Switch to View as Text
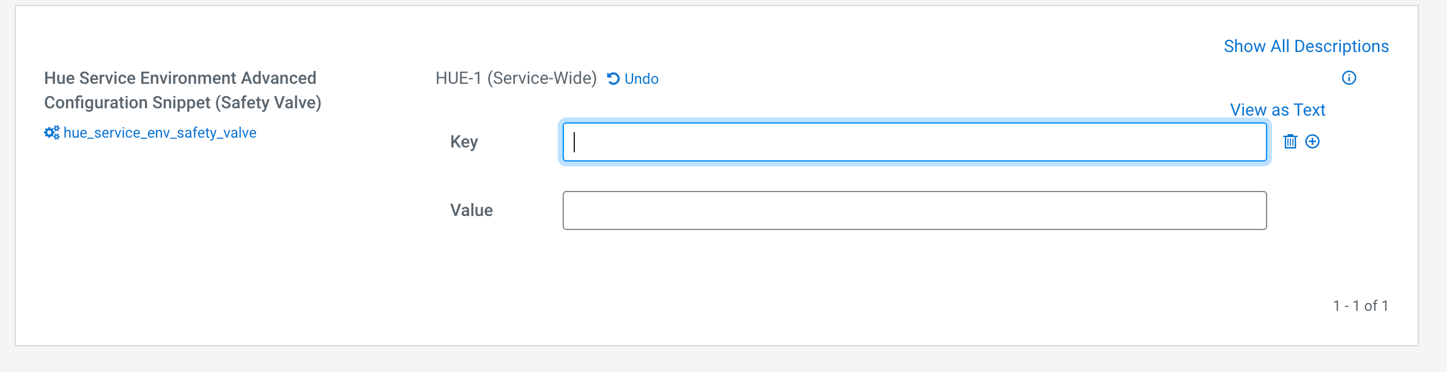The width and height of the screenshot is (1447, 372). click(x=1277, y=110)
